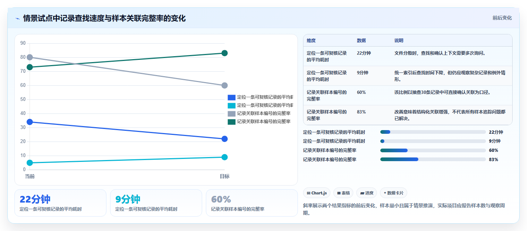The width and height of the screenshot is (527, 231).
Task: Click the 90 tick on the y-axis
Action: tap(23, 43)
